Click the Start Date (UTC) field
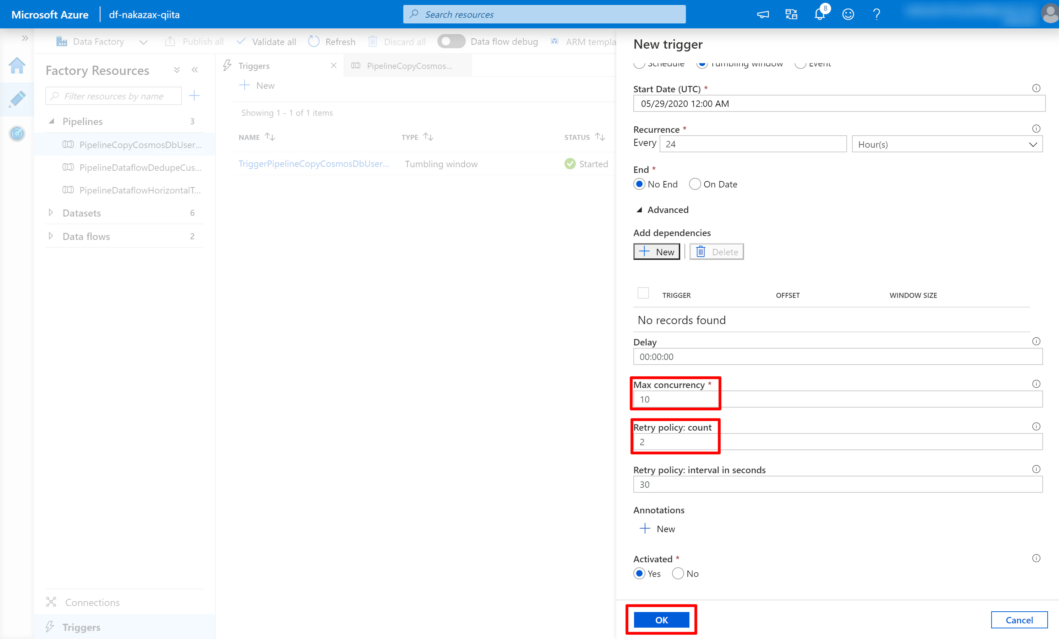 [x=839, y=103]
